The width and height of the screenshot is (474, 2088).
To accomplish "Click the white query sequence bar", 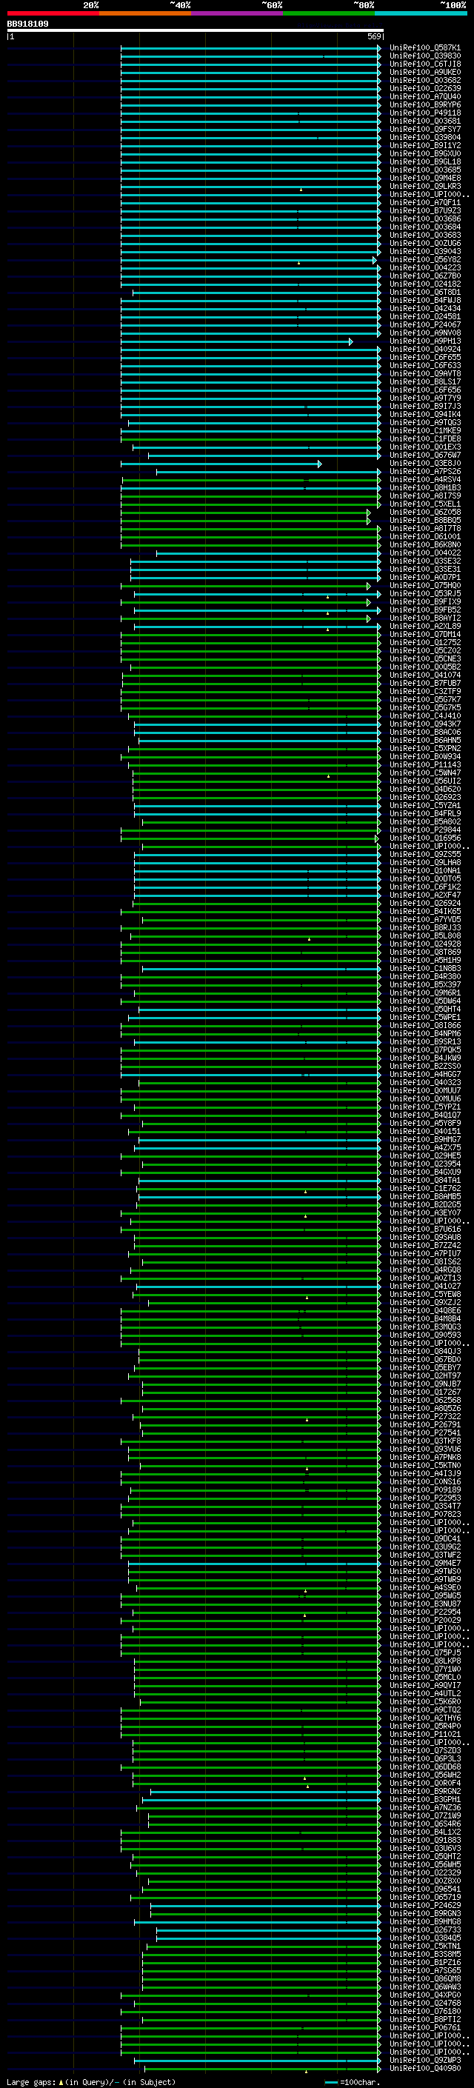I will (x=196, y=31).
